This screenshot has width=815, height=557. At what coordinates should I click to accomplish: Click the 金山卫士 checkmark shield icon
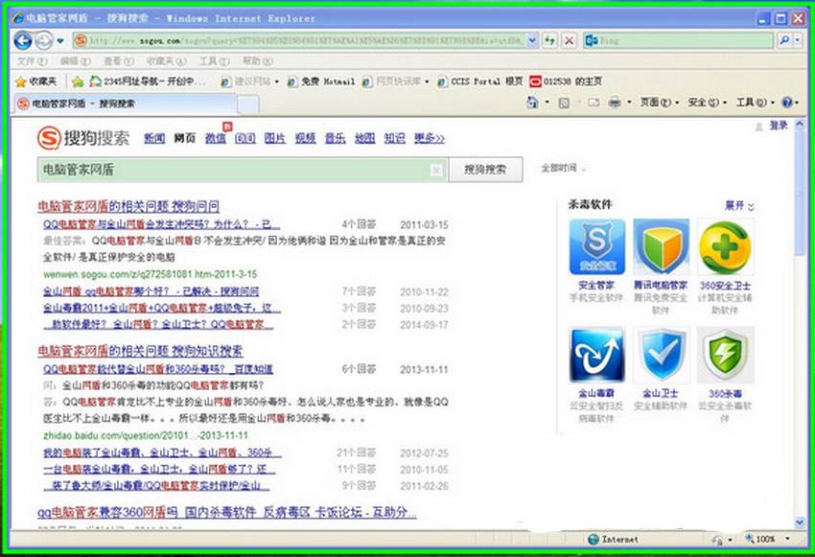click(661, 356)
